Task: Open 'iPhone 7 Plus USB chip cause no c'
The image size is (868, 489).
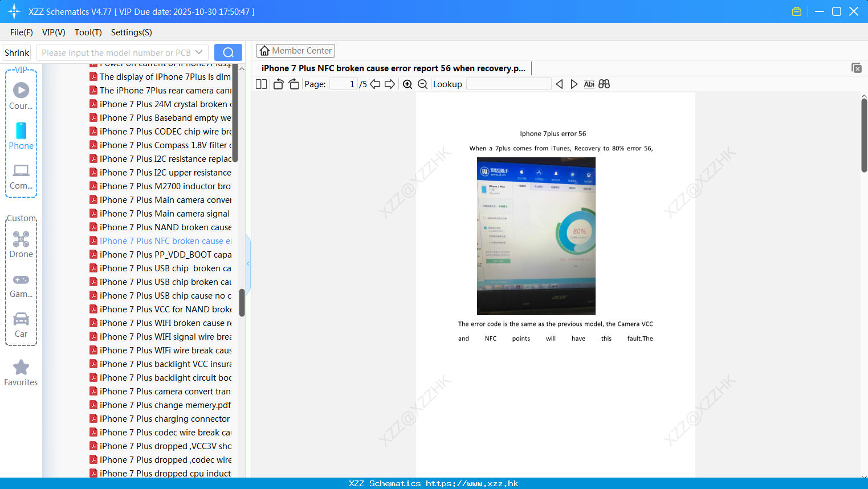Action: (160, 296)
